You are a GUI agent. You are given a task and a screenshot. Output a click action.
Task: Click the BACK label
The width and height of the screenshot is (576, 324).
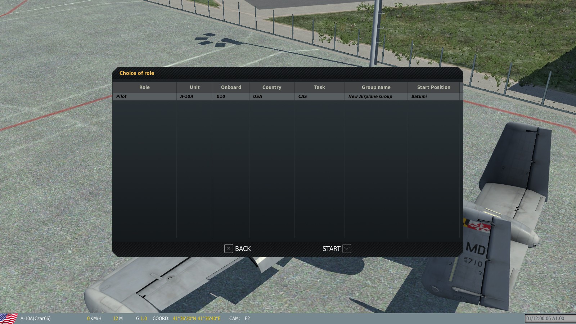tap(243, 249)
